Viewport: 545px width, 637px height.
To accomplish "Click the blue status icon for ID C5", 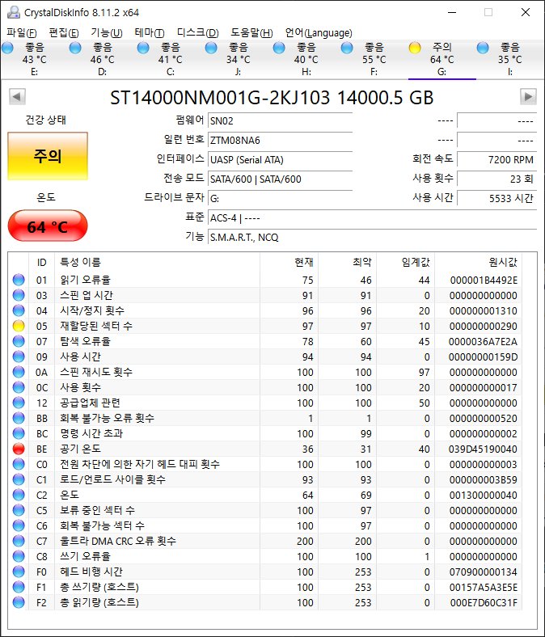I will click(x=19, y=510).
